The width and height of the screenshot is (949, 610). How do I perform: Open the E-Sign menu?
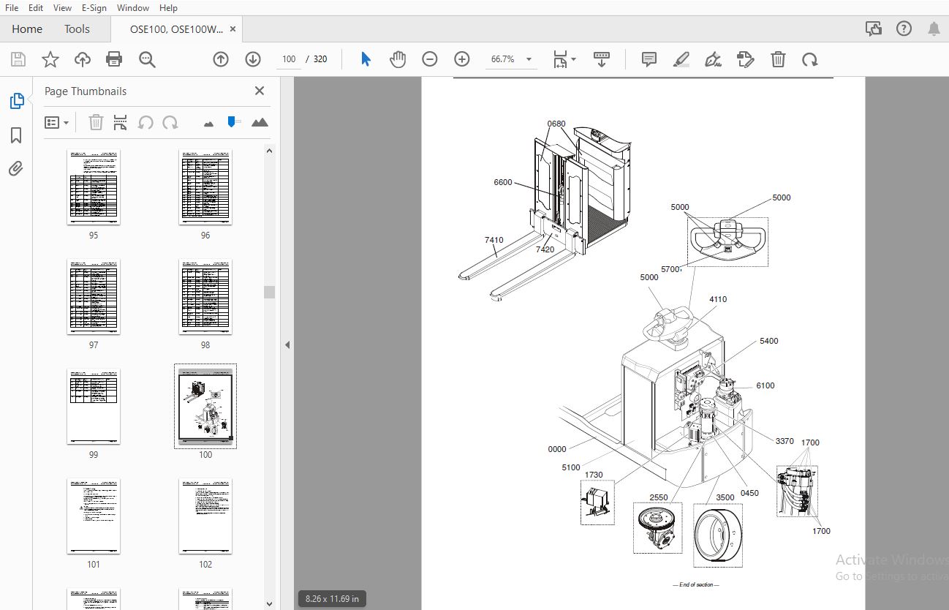(94, 7)
